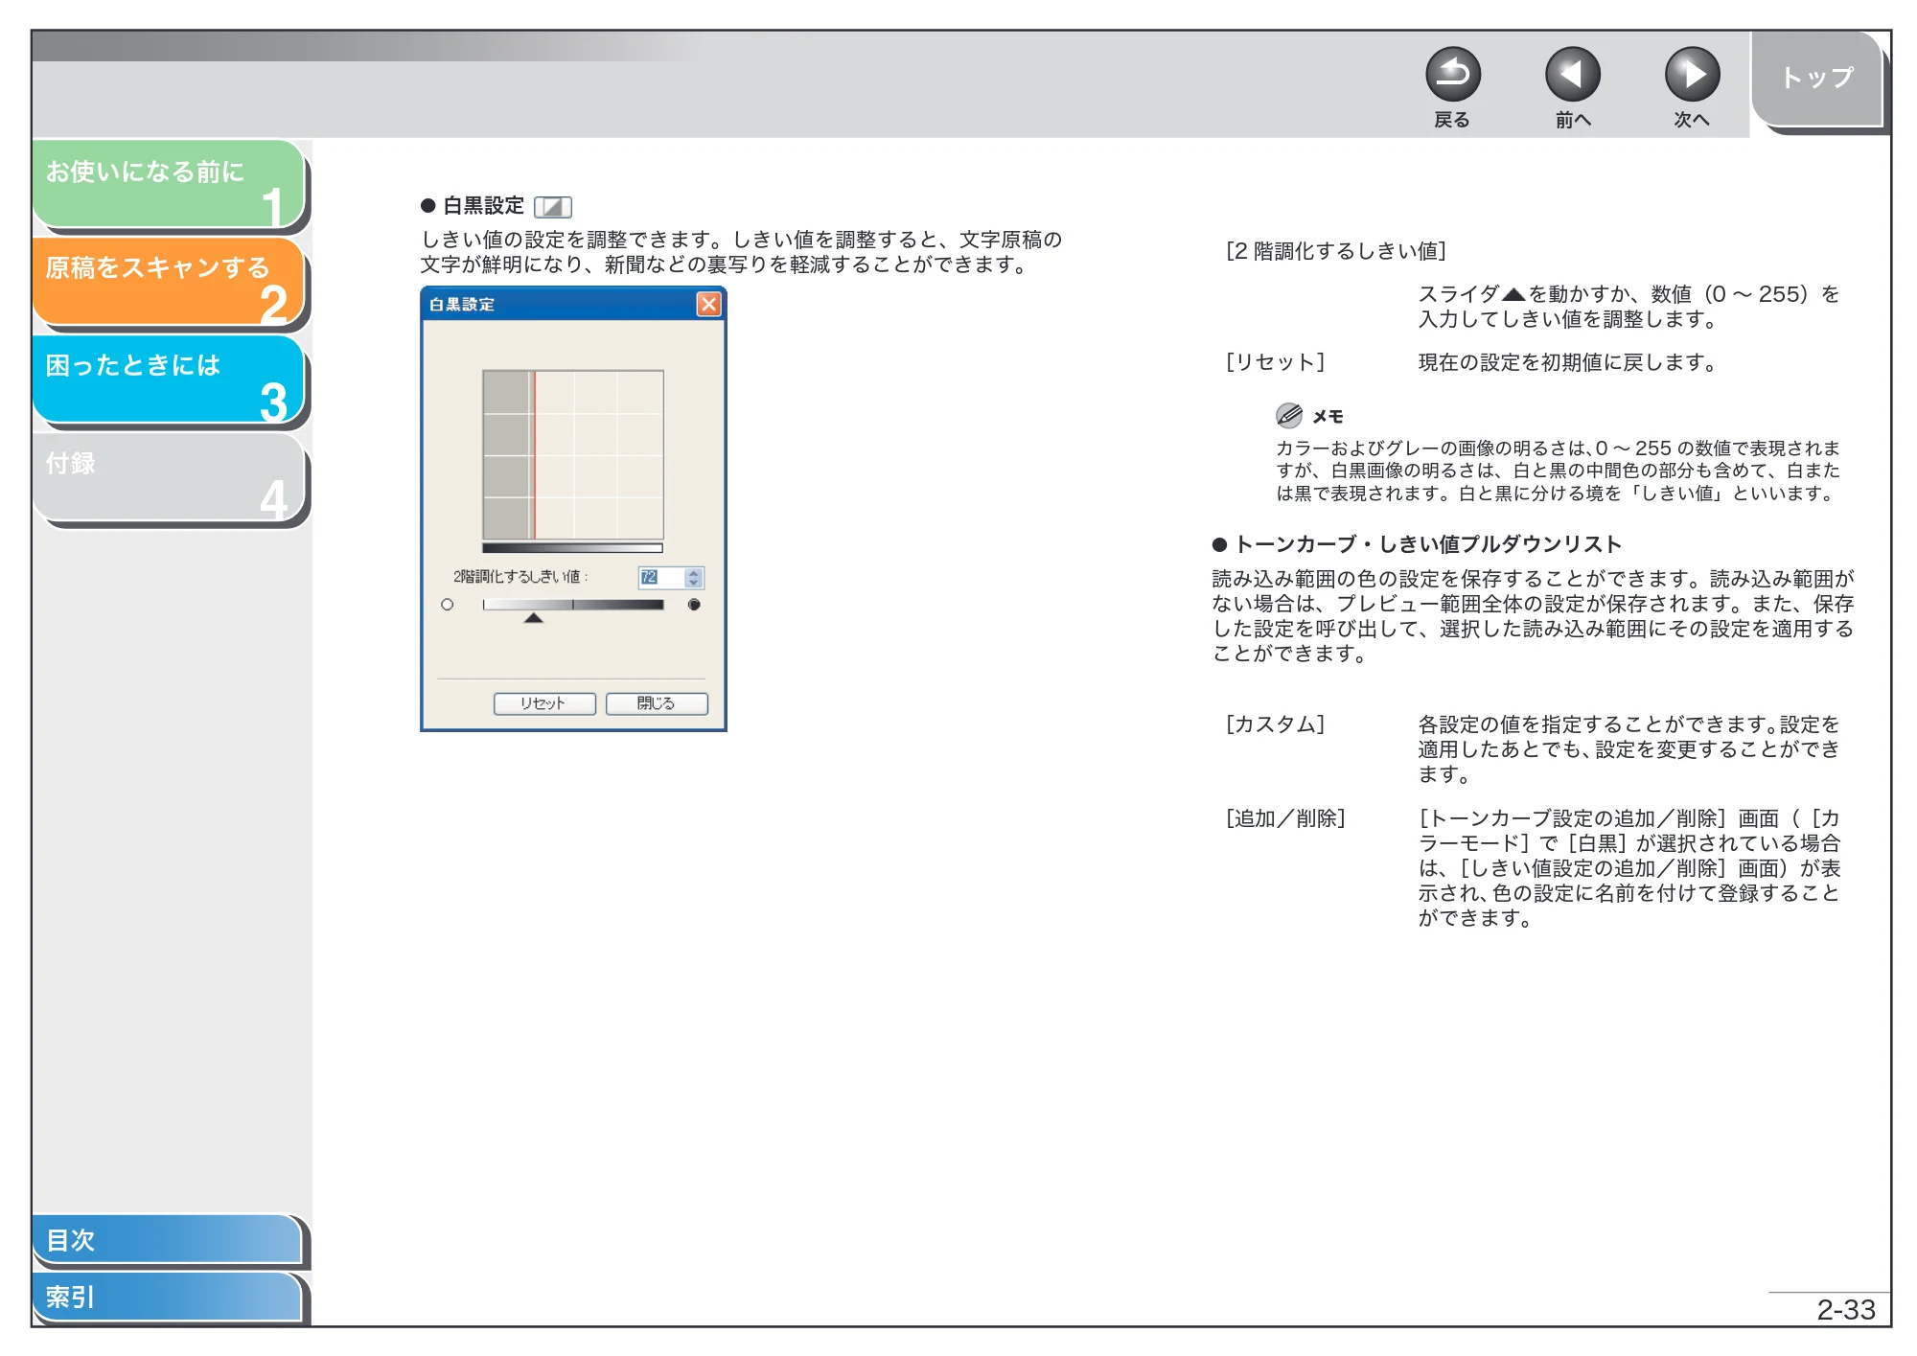Click the red threshold line in histogram
Viewport: 1917px width, 1356px height.
[535, 455]
